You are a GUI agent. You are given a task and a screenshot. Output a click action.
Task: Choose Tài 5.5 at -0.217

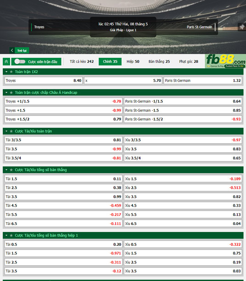tap(63, 214)
